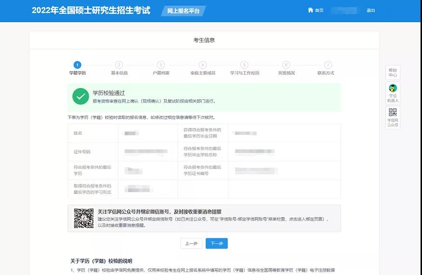Click the 姓名 table label
The height and width of the screenshot is (275, 422).
(78, 133)
